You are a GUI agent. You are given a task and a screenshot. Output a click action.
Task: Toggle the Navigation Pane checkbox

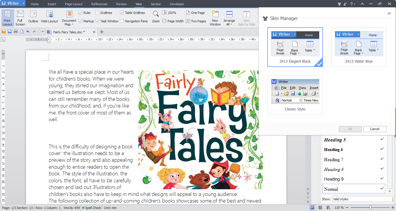[122, 21]
